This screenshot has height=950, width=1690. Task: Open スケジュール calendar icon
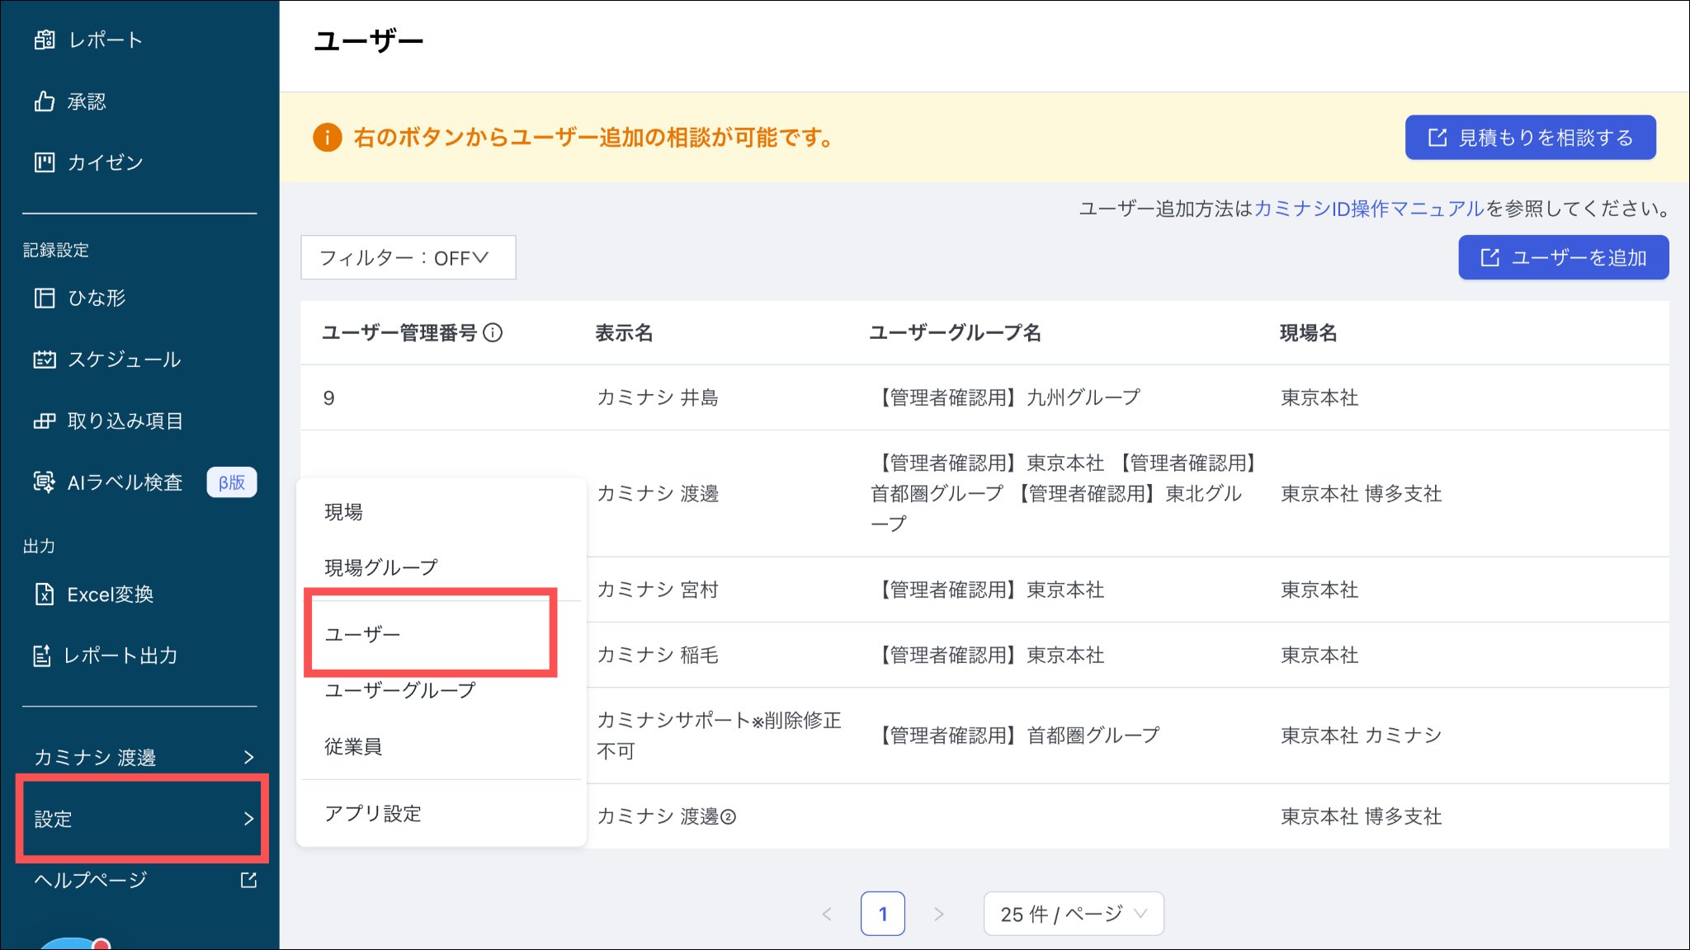tap(45, 360)
